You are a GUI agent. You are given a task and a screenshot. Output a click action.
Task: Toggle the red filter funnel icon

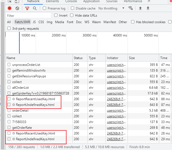pyautogui.click(x=27, y=8)
